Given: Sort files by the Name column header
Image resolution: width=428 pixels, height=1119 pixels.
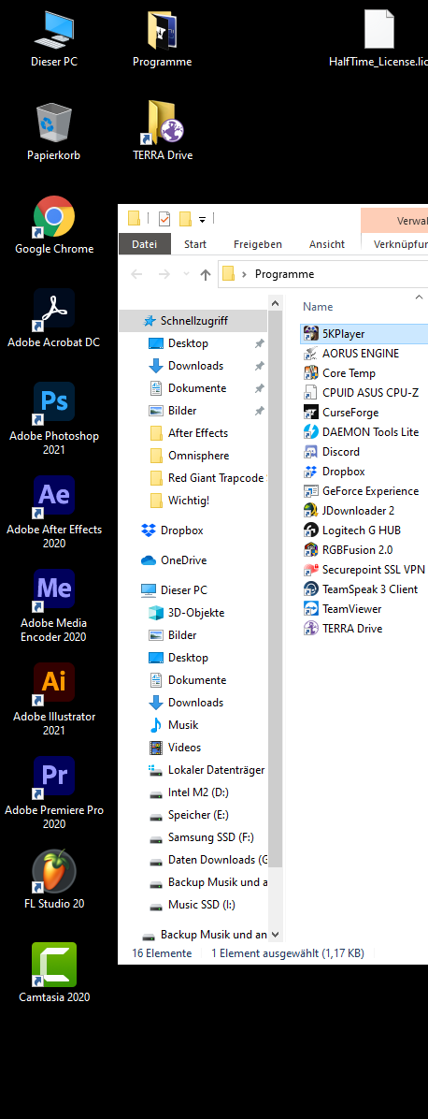Looking at the screenshot, I should (x=318, y=306).
